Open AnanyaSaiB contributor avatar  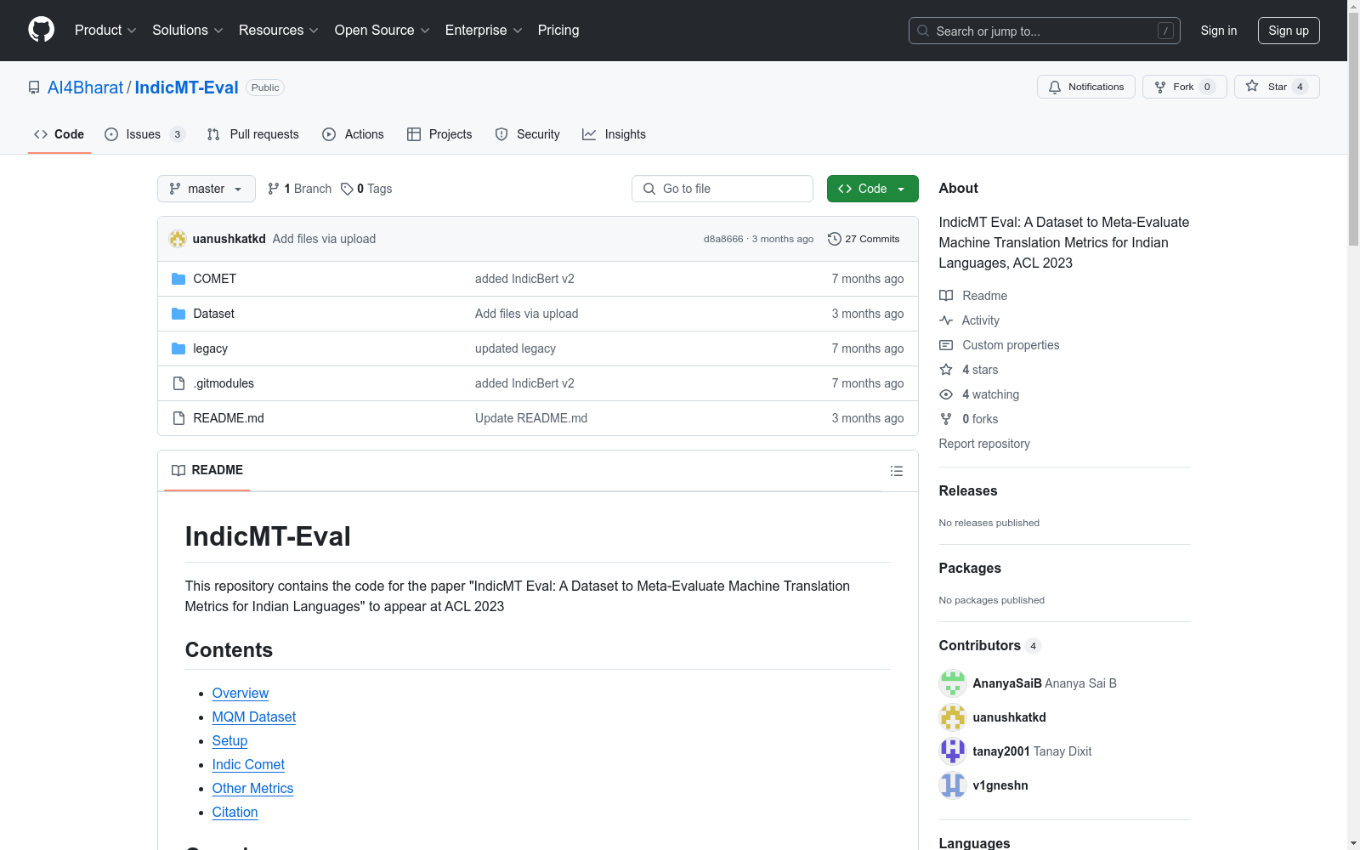pyautogui.click(x=953, y=683)
